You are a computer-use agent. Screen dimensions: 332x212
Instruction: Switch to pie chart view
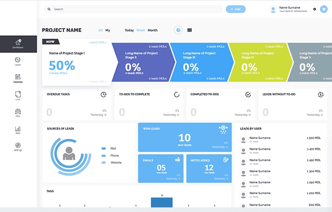pyautogui.click(x=178, y=30)
